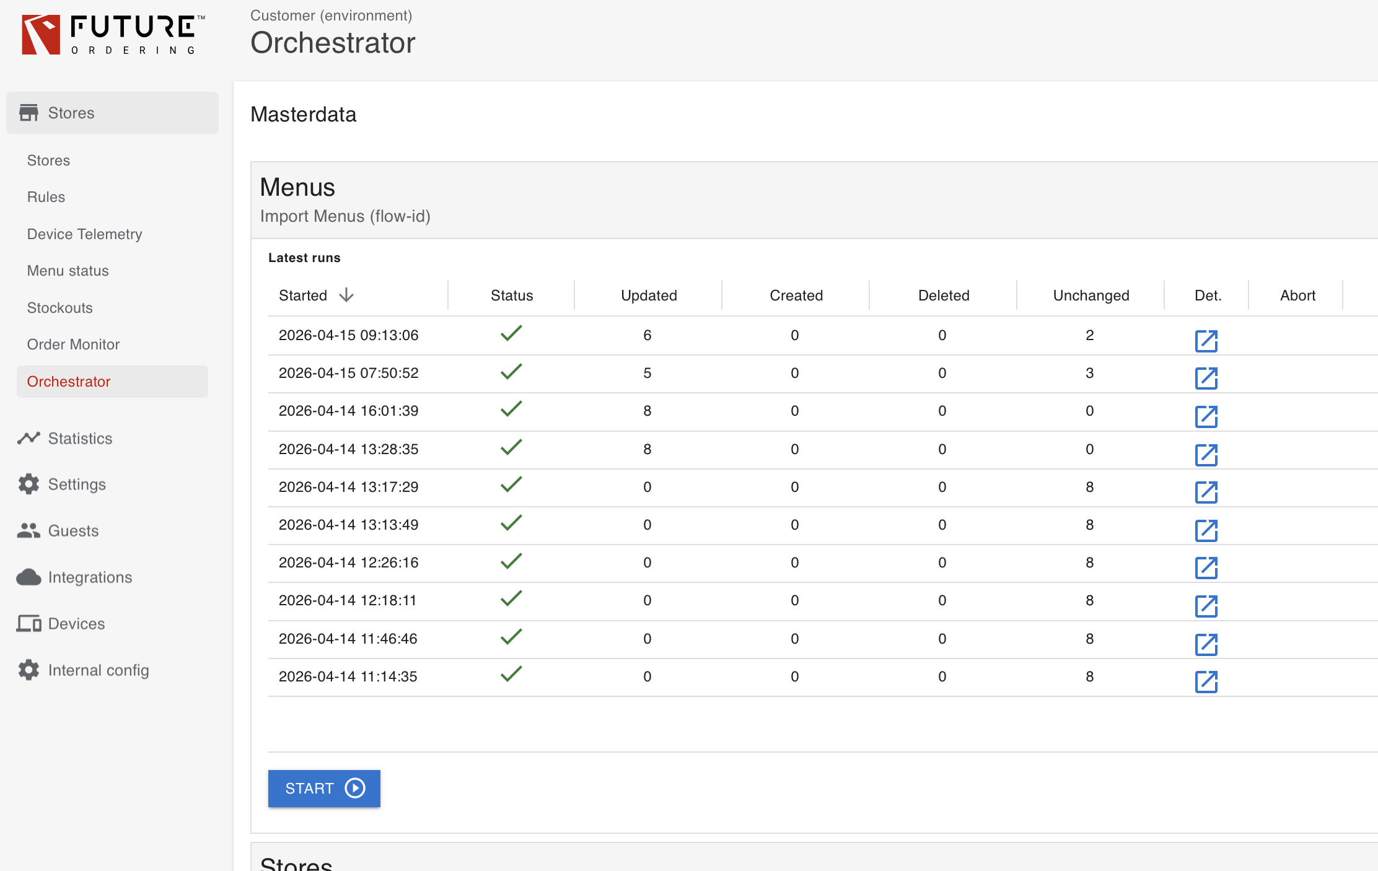Click the Guests people icon
Screen dimensions: 1378x871
tap(29, 530)
